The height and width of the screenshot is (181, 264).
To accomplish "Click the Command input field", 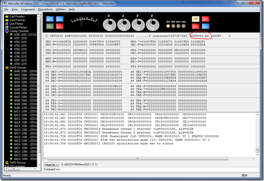I will [x=159, y=170].
